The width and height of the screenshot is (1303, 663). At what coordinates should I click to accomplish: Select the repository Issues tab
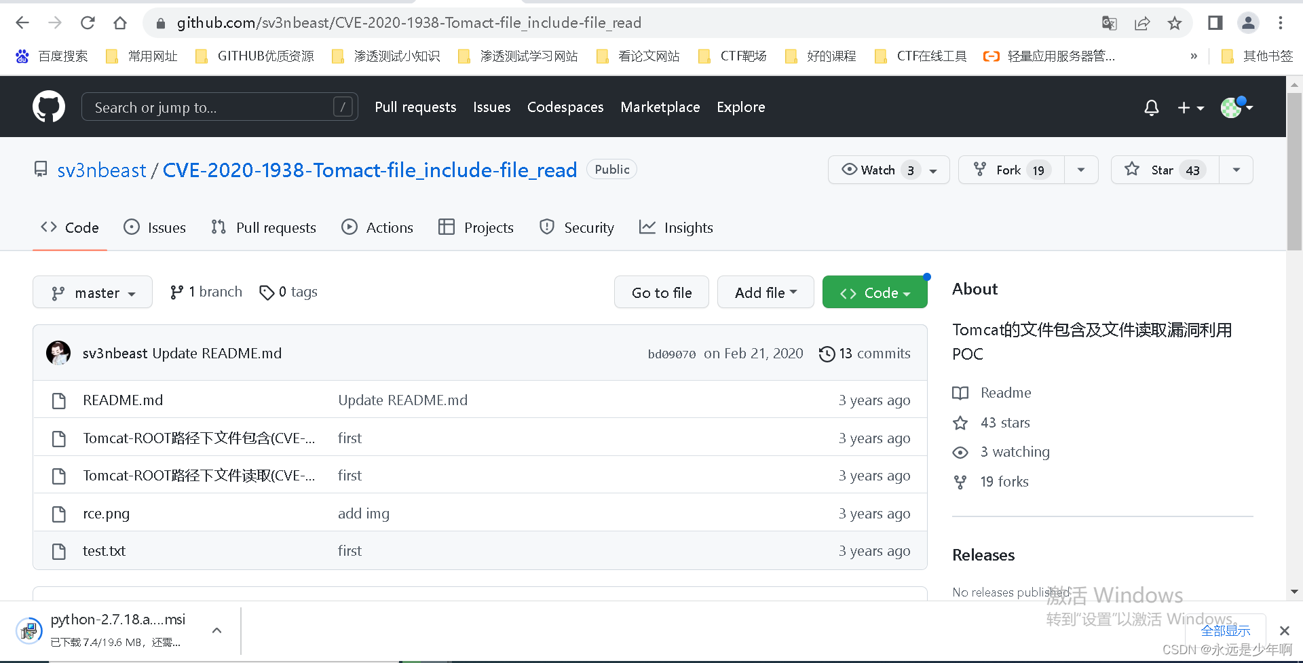pos(155,227)
